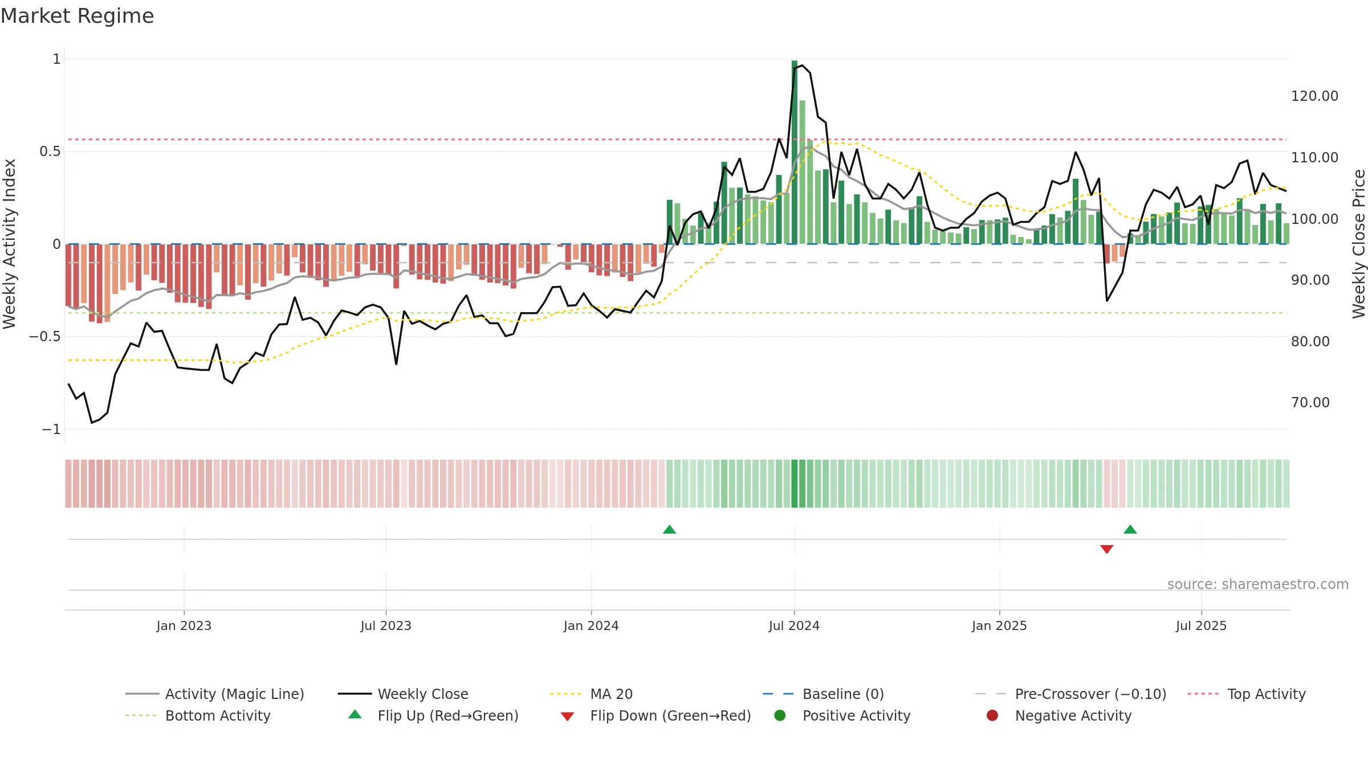Click the Weekly Activity Index axis title

(10, 244)
